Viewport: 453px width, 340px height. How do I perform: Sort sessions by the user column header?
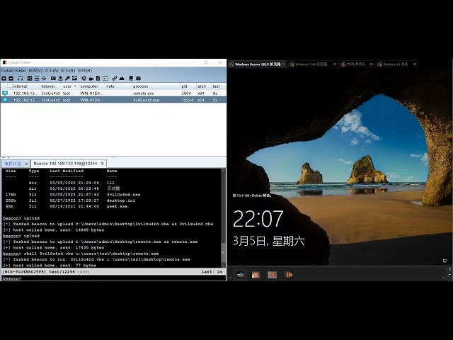(x=69, y=86)
